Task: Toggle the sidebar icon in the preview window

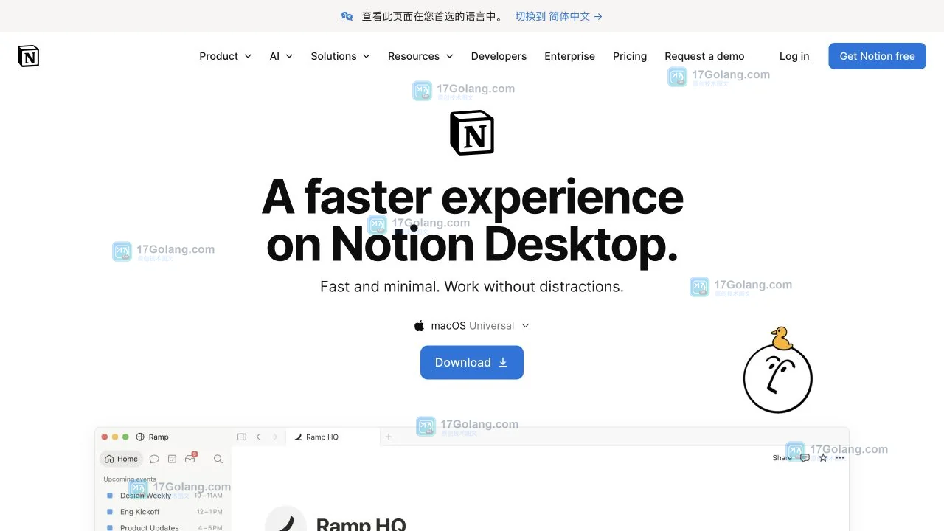Action: click(241, 437)
